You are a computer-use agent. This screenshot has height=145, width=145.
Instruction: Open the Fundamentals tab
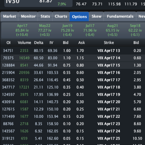(120, 16)
